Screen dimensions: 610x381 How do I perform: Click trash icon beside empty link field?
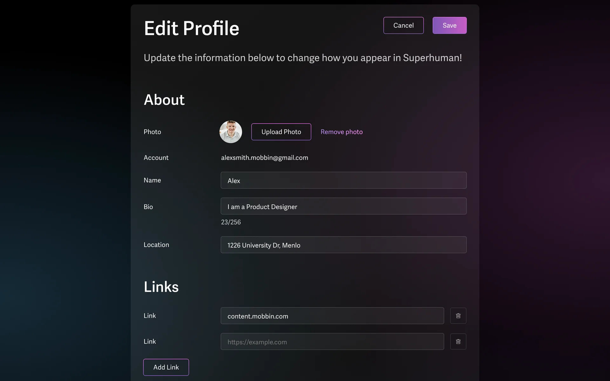458,341
